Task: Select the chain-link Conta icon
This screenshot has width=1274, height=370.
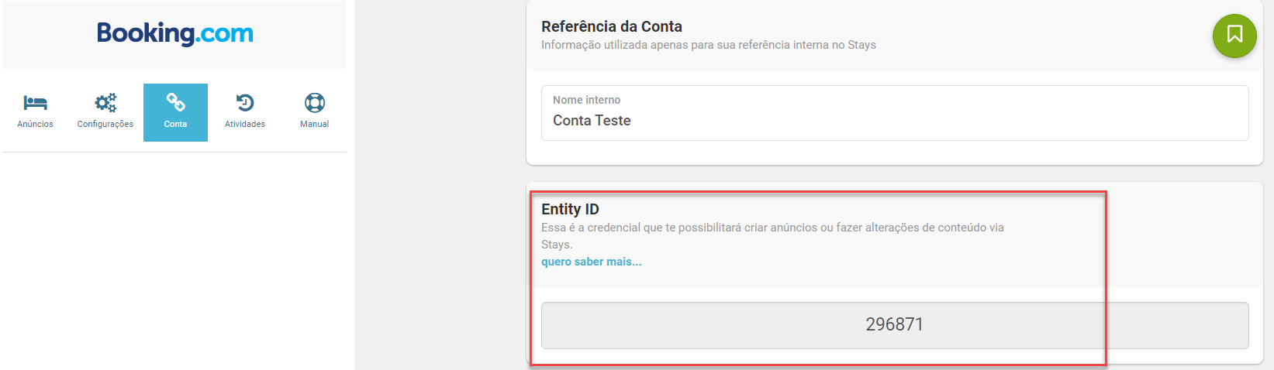Action: coord(175,102)
